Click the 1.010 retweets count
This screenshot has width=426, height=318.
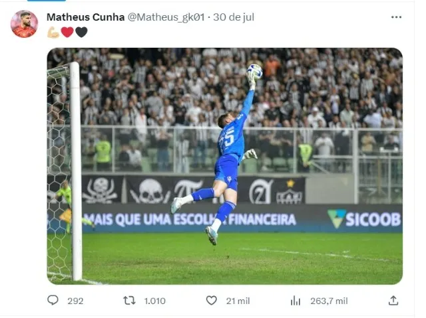[155, 301]
